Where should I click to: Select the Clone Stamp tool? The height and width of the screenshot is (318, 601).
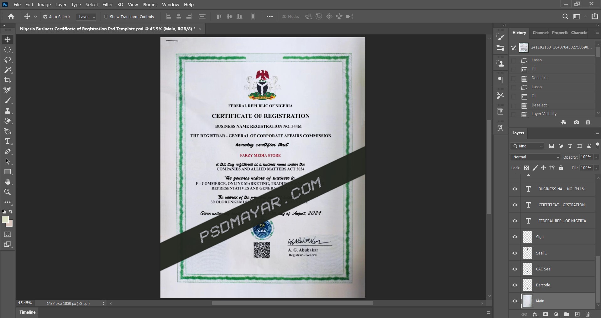click(8, 110)
